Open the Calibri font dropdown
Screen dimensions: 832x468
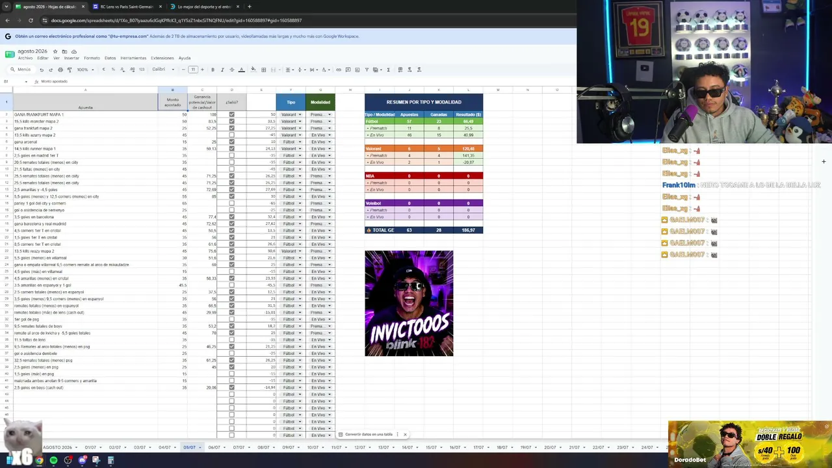[163, 70]
